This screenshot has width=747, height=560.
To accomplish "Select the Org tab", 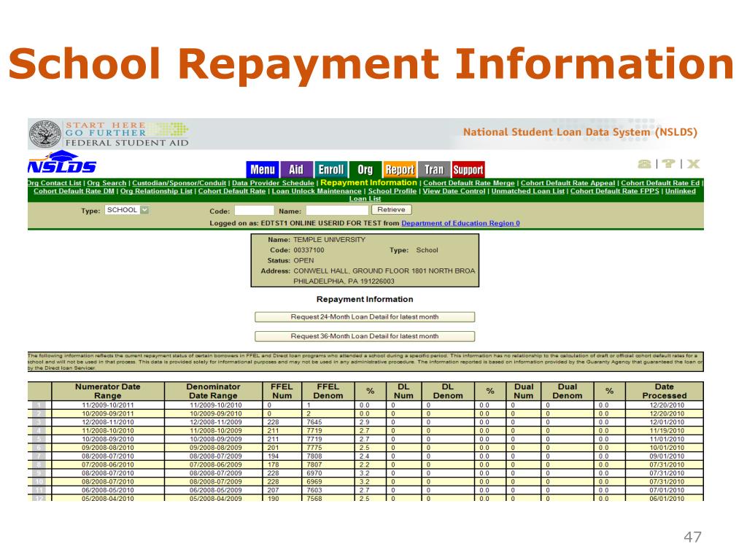I will (365, 169).
